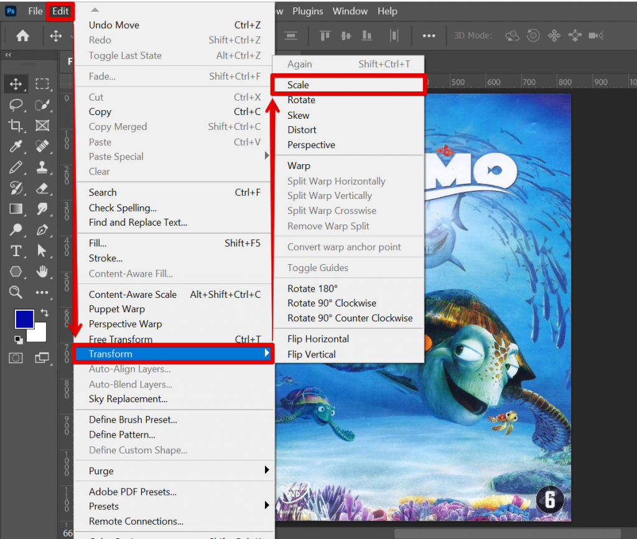Reset to default black and white colors

pos(19,339)
